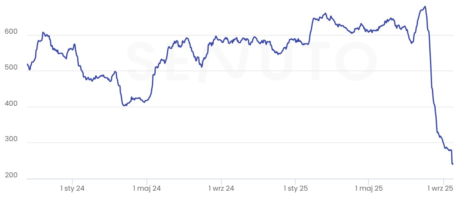Click the final lowest point of the line
455x199 pixels.
(x=452, y=164)
